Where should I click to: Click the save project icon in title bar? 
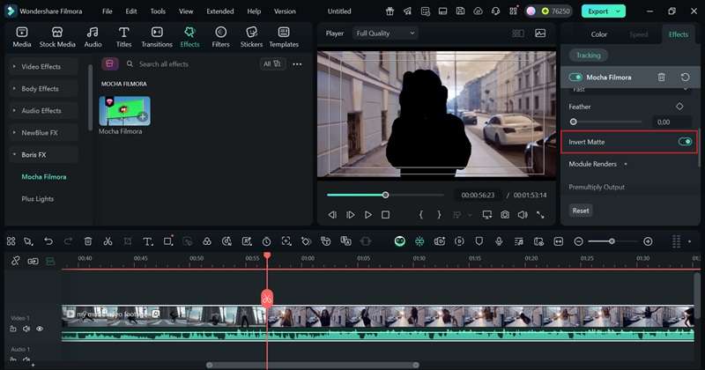click(x=460, y=11)
